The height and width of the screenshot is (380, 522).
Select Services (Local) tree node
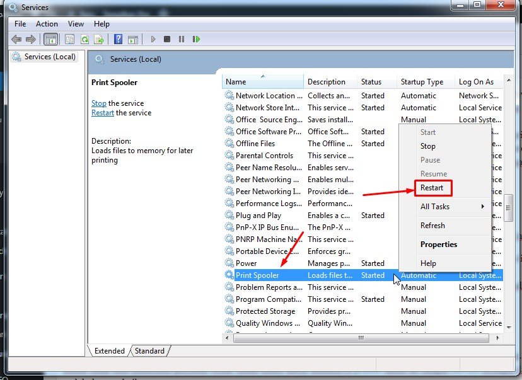coord(44,57)
